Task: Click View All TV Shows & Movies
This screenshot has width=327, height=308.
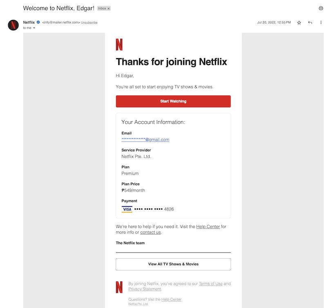Action: pyautogui.click(x=173, y=264)
